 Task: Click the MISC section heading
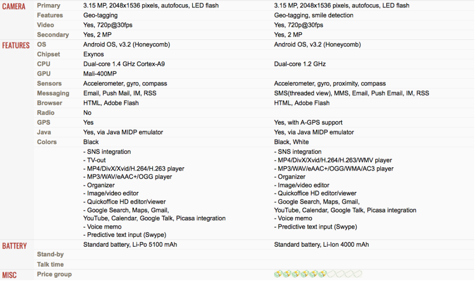coord(9,275)
